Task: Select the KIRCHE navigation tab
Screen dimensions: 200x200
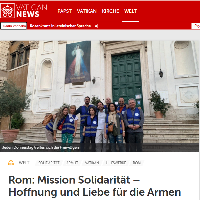Action: [110, 11]
